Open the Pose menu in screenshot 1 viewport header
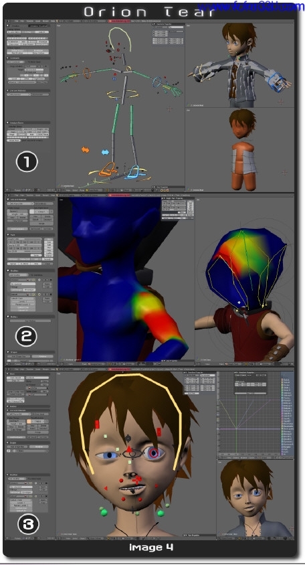Viewport: 305px width, 565px height. (82, 190)
